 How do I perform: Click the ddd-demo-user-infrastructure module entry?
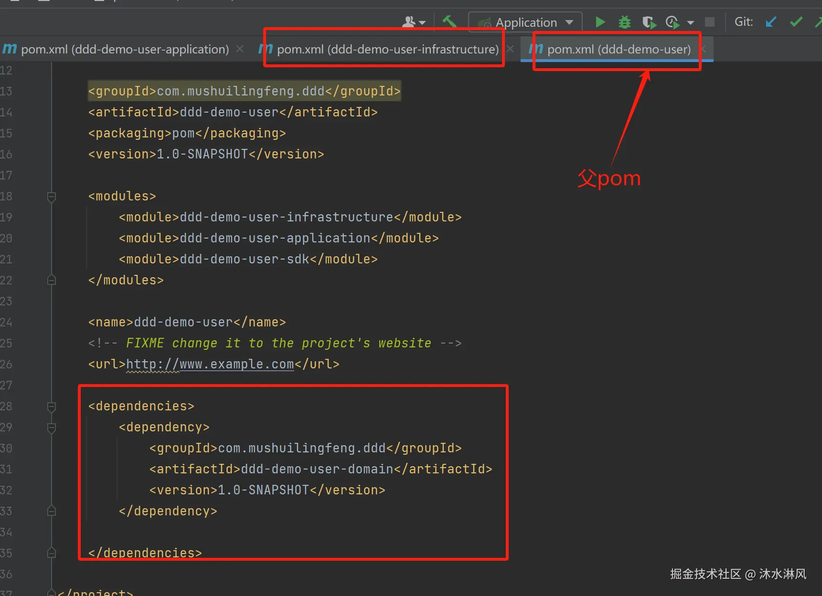tap(290, 217)
